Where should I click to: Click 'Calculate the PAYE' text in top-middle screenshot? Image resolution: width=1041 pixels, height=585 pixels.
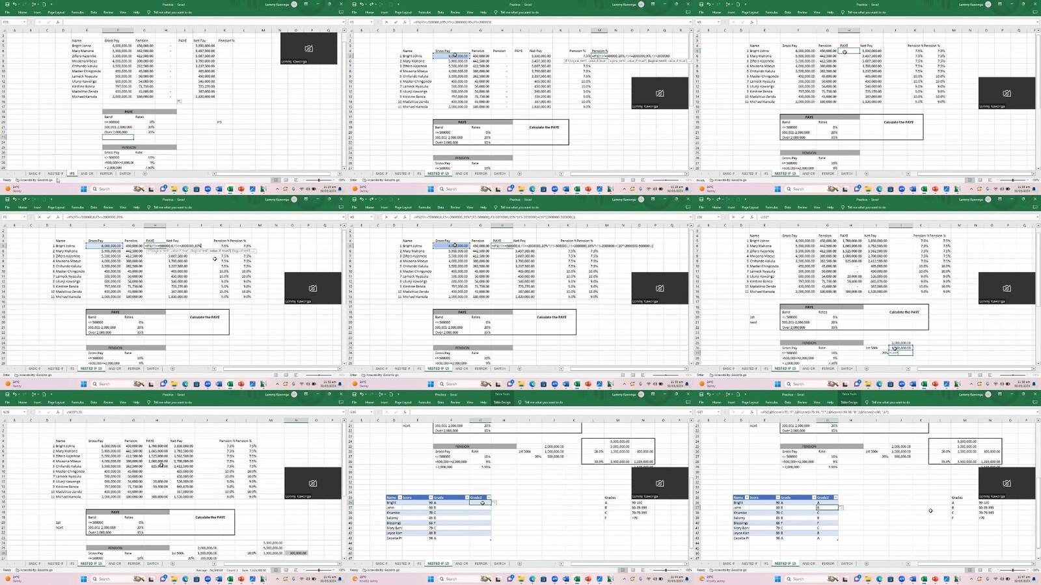tap(544, 128)
